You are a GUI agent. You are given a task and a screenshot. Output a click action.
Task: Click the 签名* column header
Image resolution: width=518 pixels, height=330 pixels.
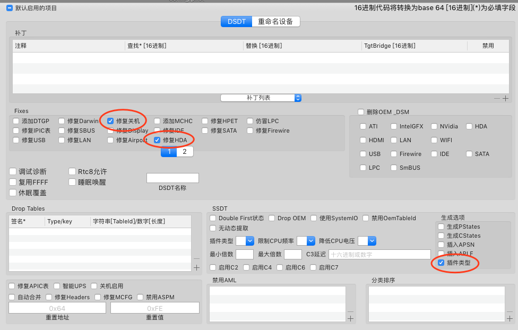tap(27, 221)
